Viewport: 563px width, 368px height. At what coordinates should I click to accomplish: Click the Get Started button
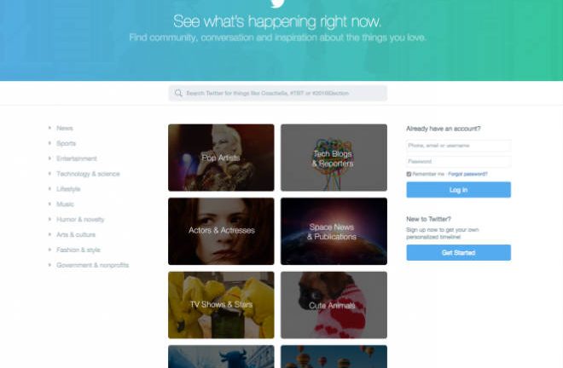tap(459, 252)
